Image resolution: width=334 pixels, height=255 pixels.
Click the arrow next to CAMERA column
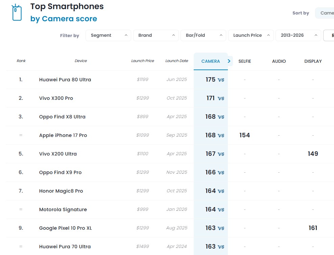(229, 61)
